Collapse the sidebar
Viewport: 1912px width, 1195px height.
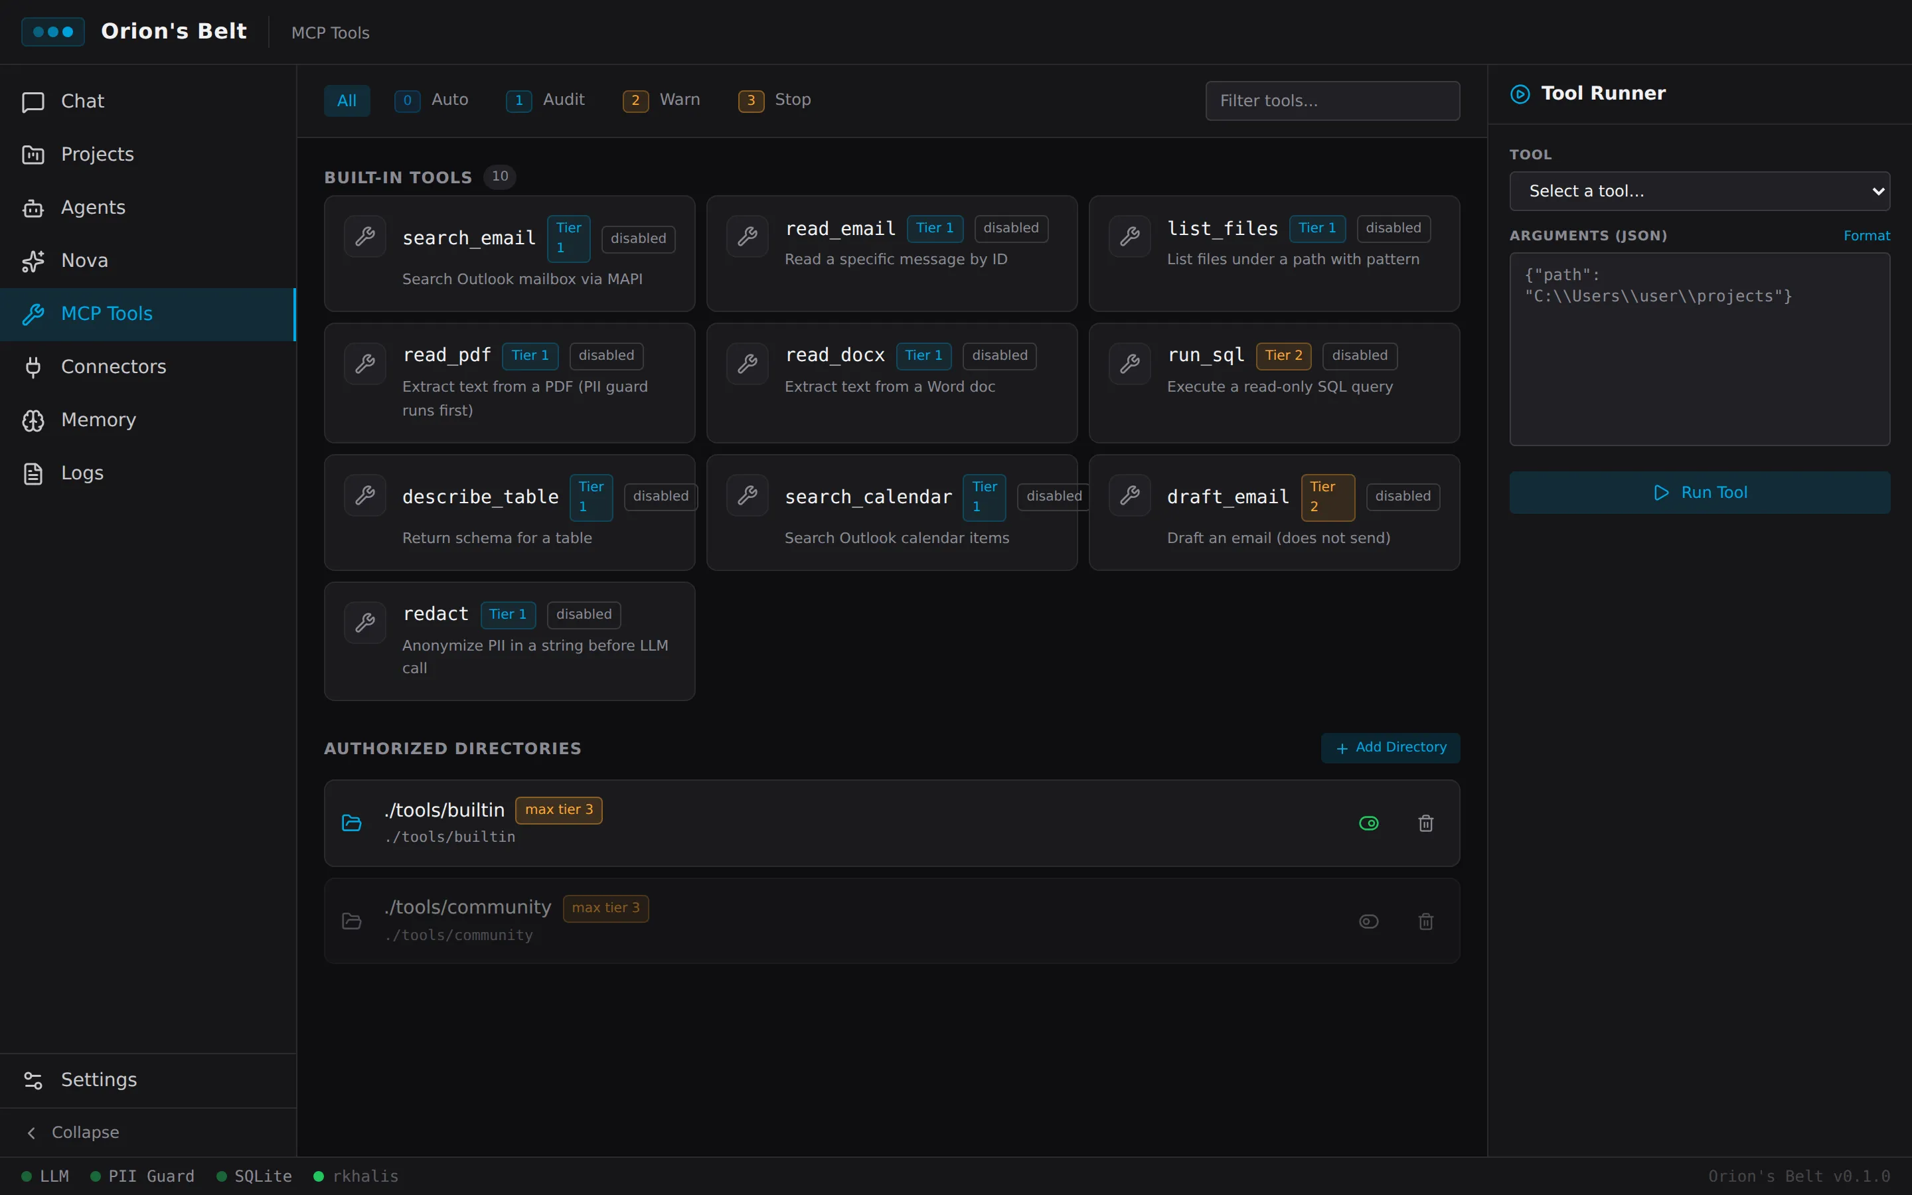point(148,1133)
